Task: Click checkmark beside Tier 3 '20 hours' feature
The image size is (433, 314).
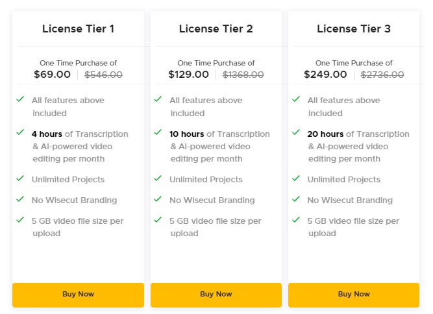Action: pos(296,132)
